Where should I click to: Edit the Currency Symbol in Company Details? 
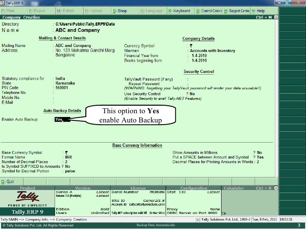191,46
